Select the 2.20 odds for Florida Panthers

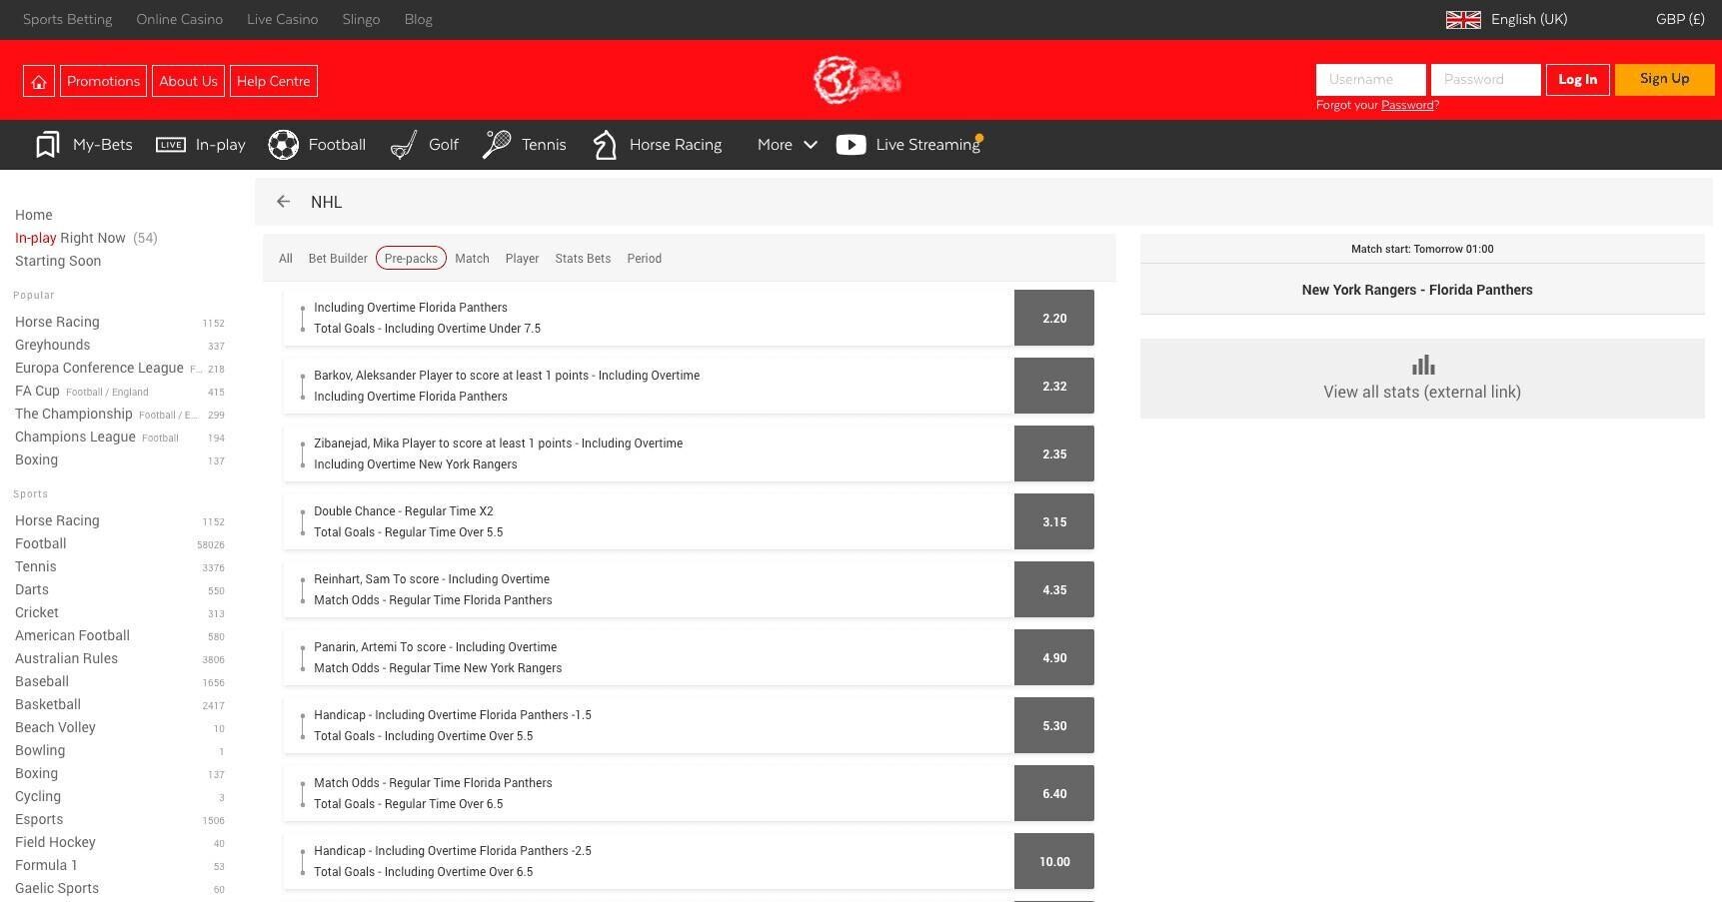1053,319
